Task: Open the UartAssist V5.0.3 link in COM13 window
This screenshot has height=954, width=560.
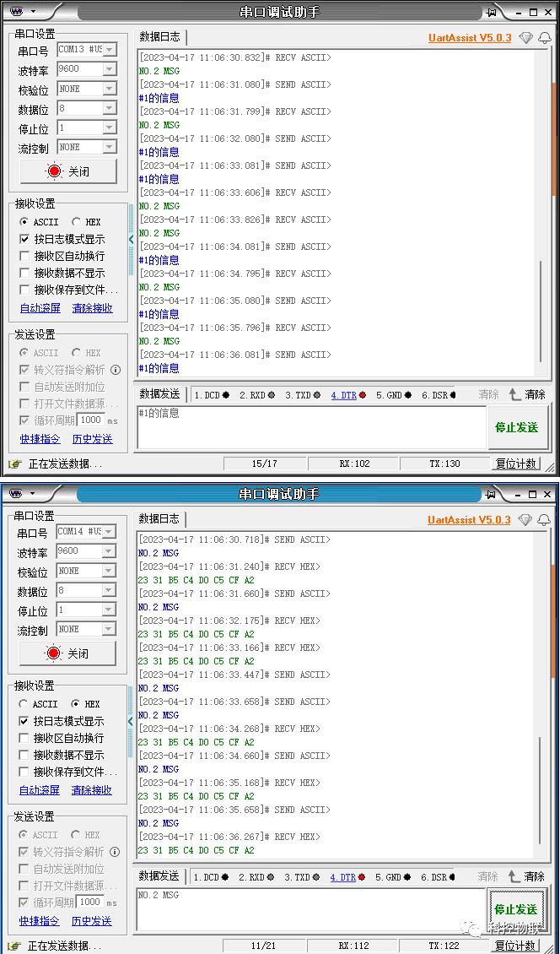Action: [x=470, y=38]
